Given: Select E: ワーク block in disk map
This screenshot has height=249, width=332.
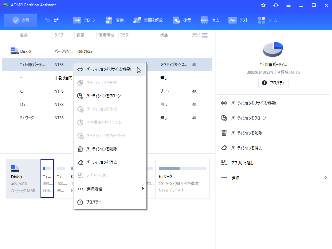Looking at the screenshot, I should coord(183,179).
